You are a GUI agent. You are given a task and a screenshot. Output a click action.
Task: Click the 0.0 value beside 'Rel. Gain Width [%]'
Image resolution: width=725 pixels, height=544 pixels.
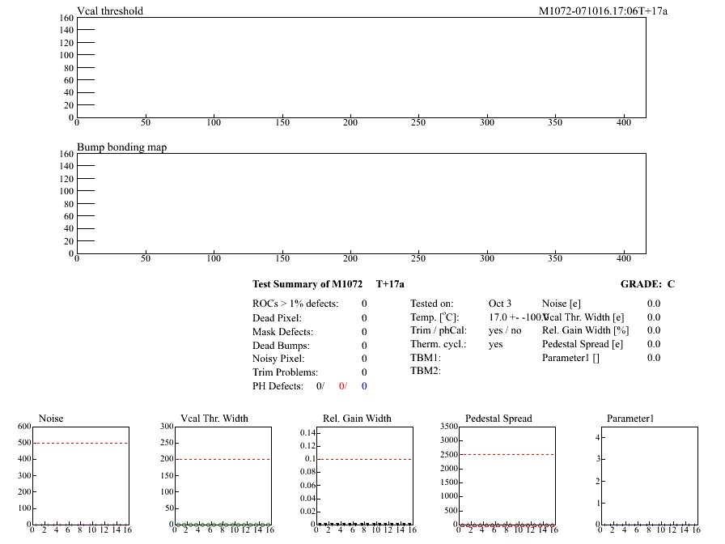click(x=654, y=330)
